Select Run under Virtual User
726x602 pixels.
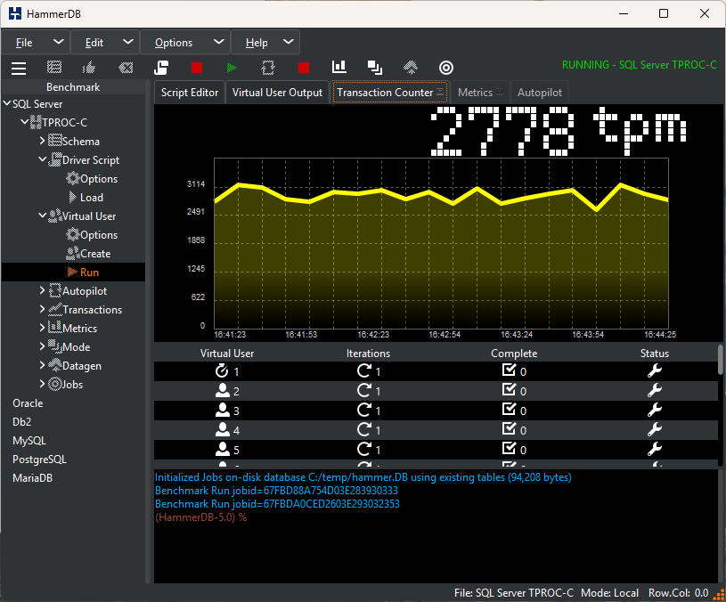[84, 273]
